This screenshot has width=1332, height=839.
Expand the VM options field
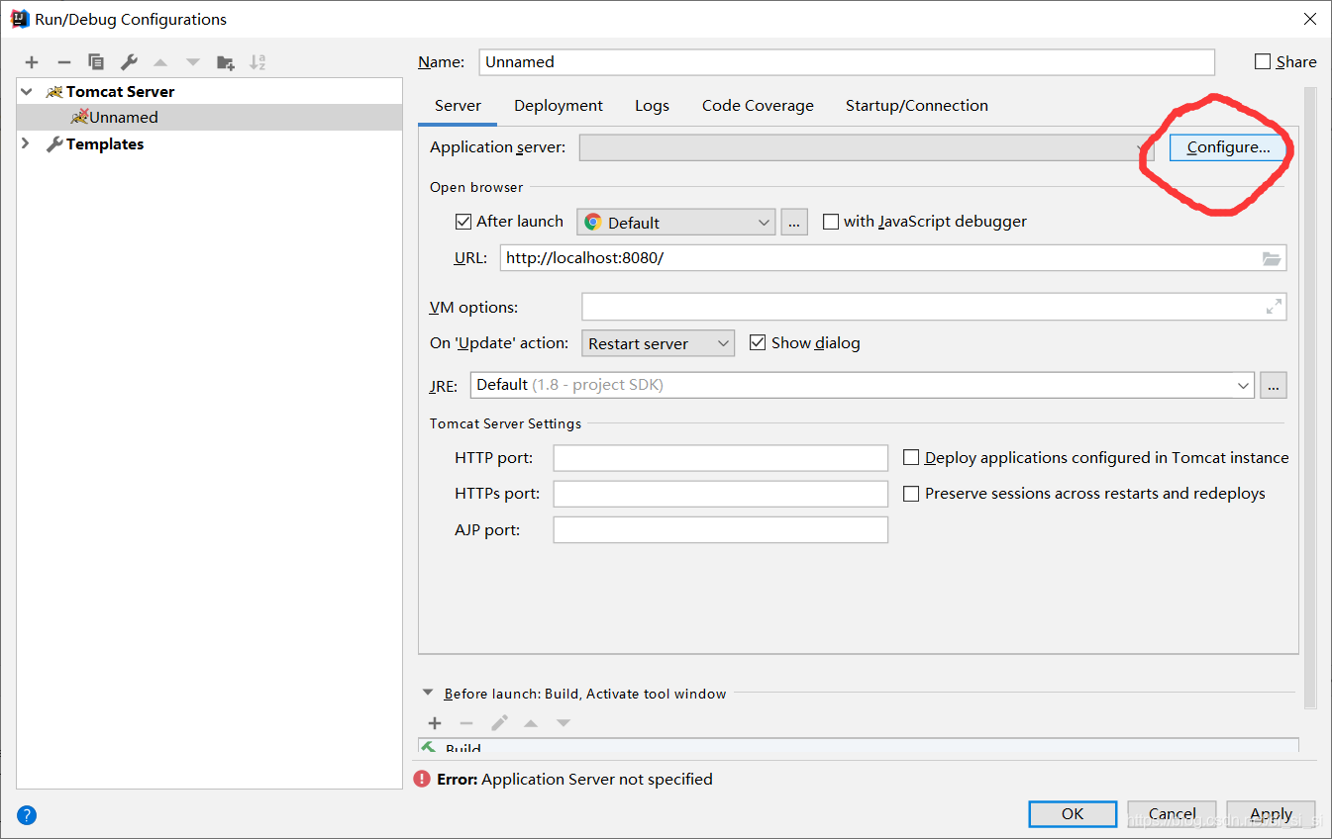click(x=1275, y=307)
